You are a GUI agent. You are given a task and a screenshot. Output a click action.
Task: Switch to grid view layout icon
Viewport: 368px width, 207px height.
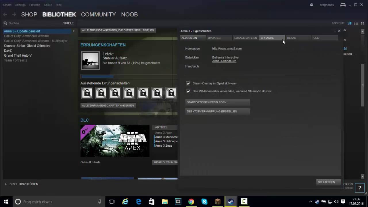(362, 23)
